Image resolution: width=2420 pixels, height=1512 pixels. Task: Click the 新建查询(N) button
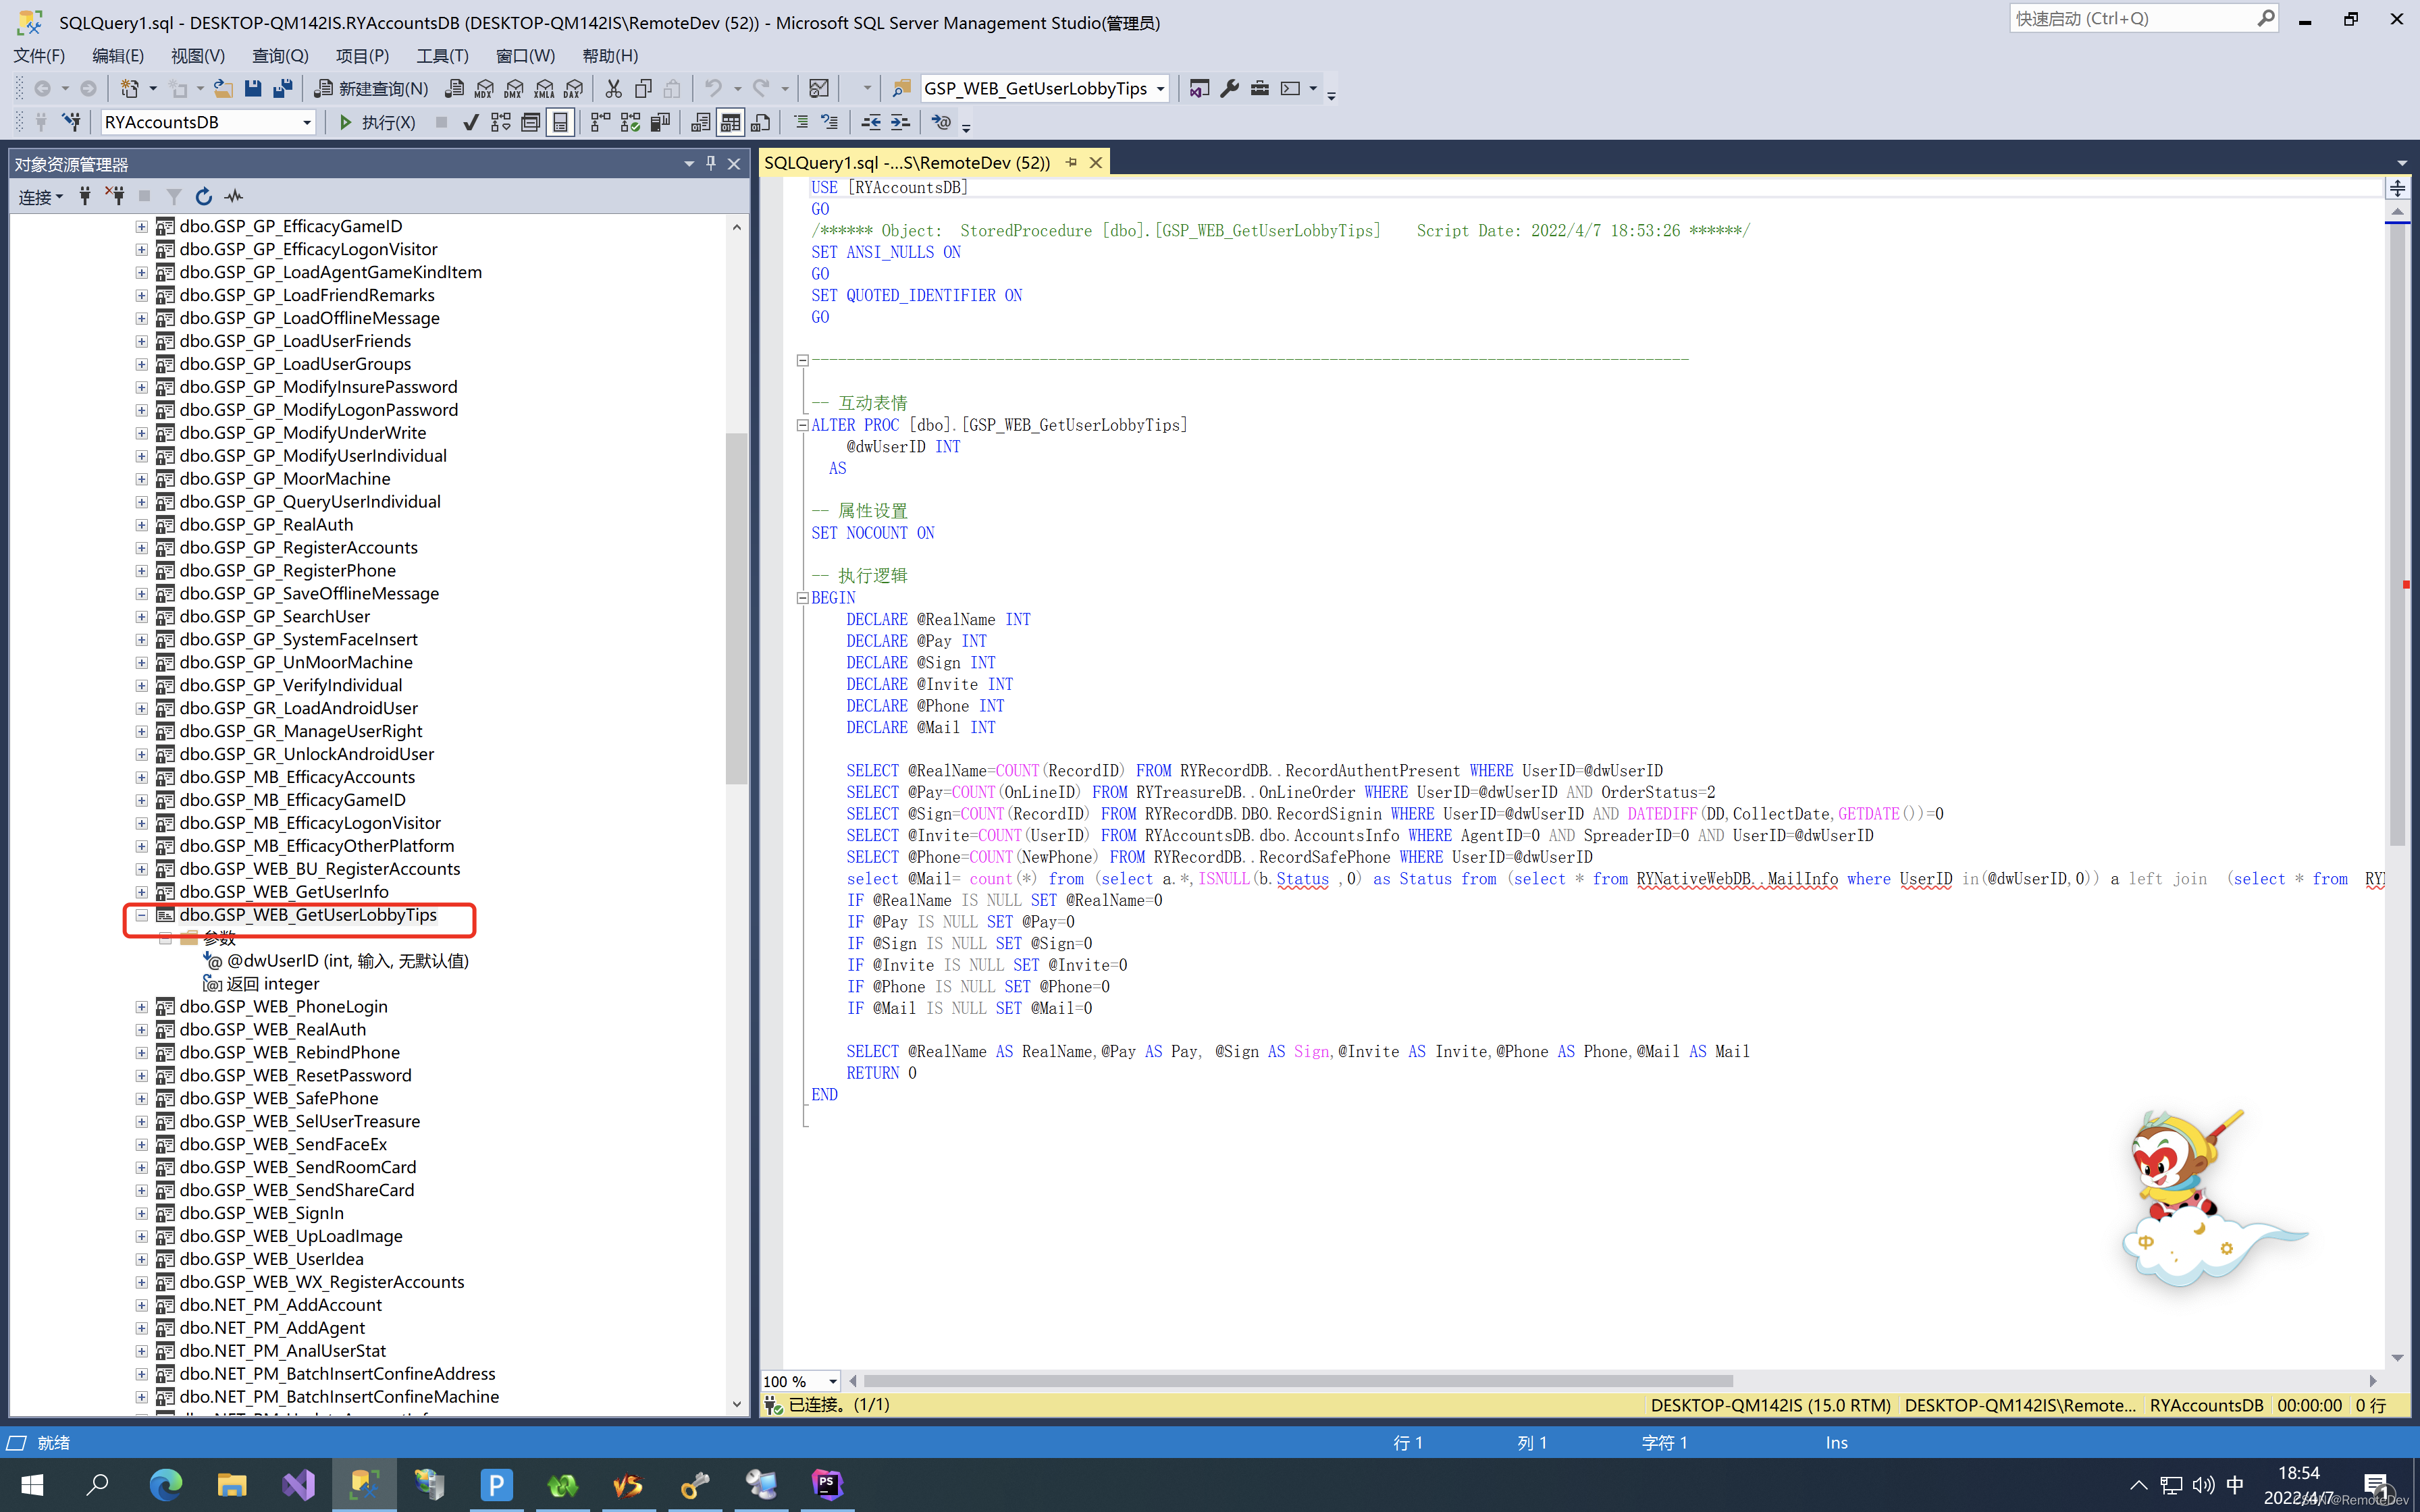371,89
